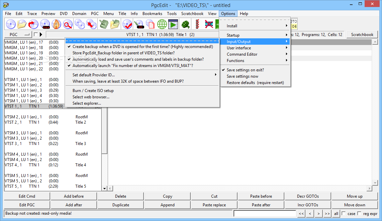Click the crossed-out film strip icon
382x221 pixels.
pos(209,24)
